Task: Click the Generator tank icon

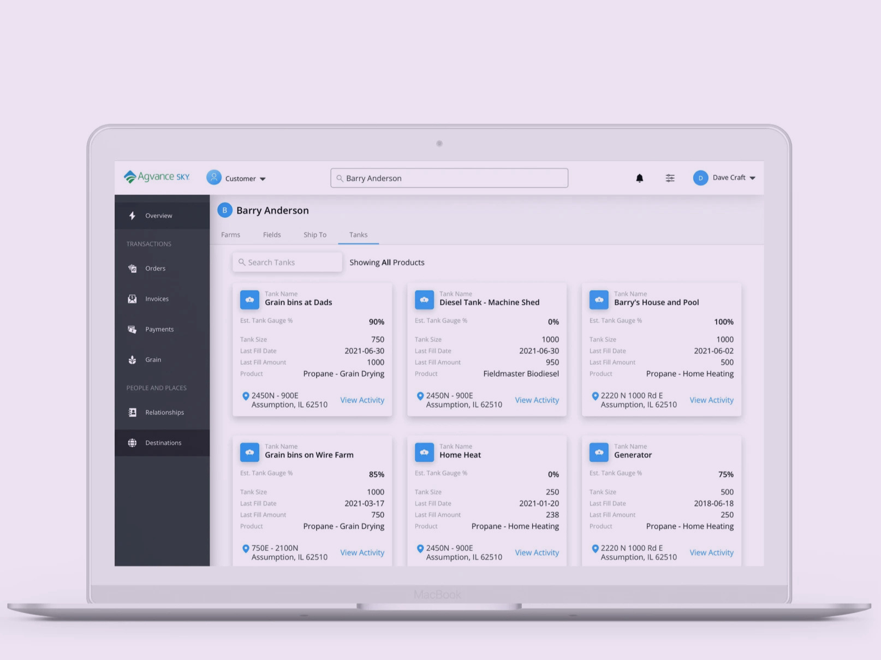Action: pyautogui.click(x=599, y=452)
